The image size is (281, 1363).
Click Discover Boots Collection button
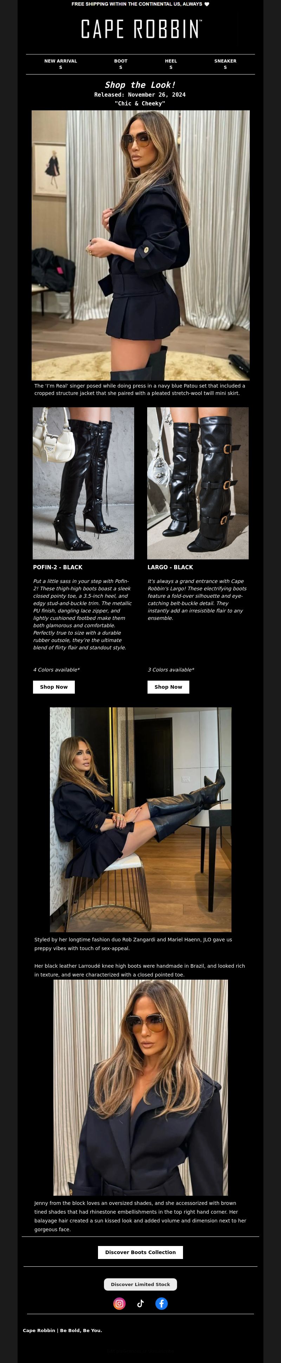(140, 1252)
